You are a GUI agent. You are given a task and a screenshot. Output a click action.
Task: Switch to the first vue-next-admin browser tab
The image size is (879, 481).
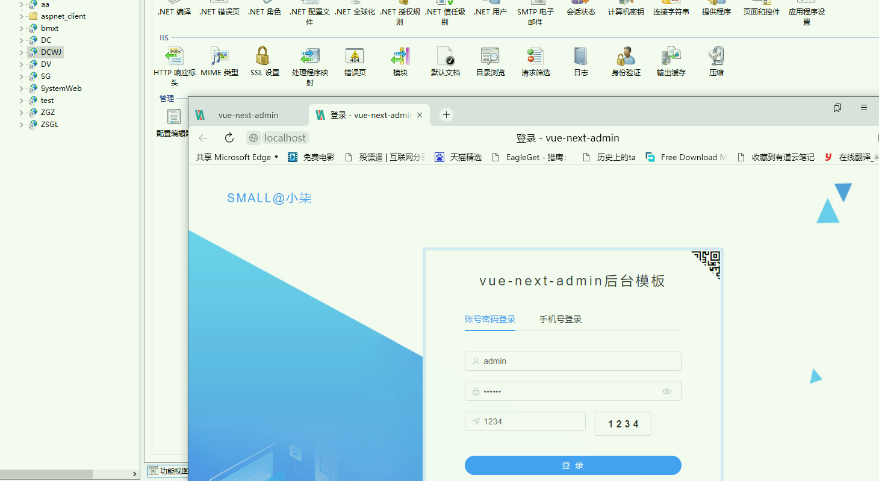(x=249, y=115)
